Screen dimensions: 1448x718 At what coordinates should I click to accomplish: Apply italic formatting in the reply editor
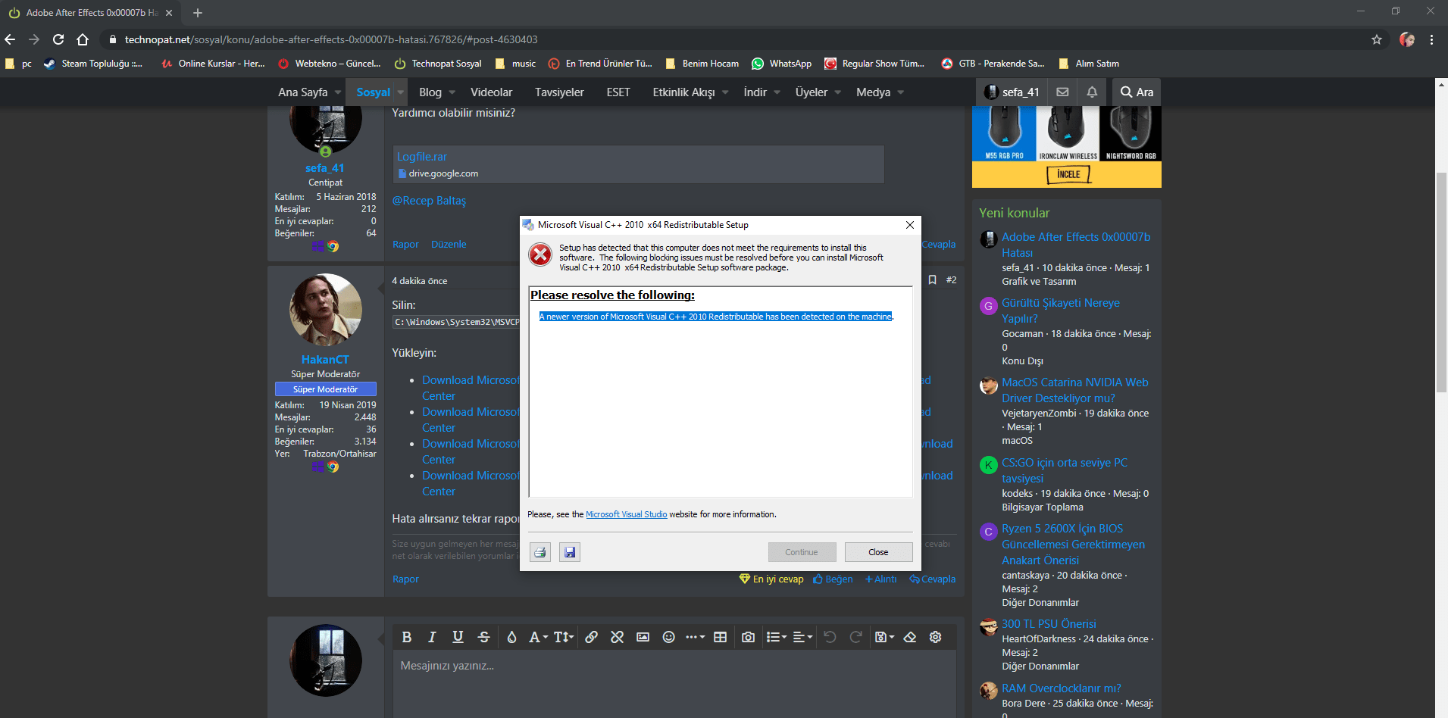click(432, 637)
